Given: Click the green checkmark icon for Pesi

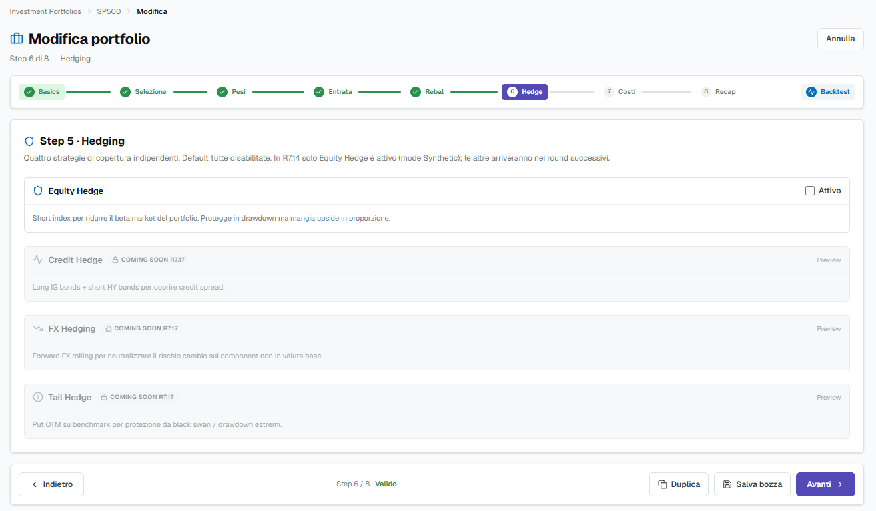Looking at the screenshot, I should pos(222,92).
